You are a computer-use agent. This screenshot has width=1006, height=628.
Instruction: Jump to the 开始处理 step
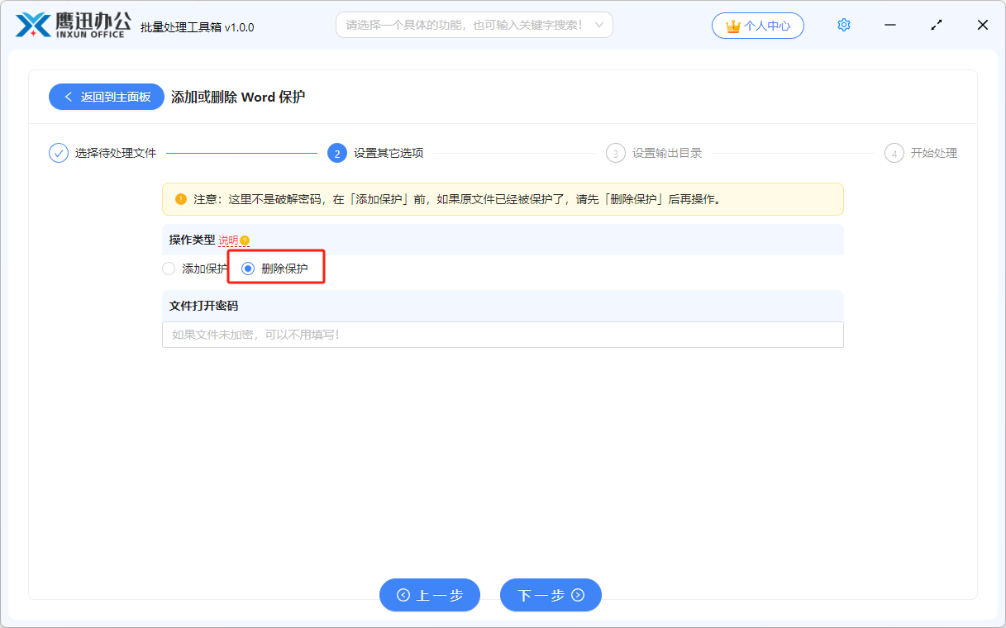(933, 153)
